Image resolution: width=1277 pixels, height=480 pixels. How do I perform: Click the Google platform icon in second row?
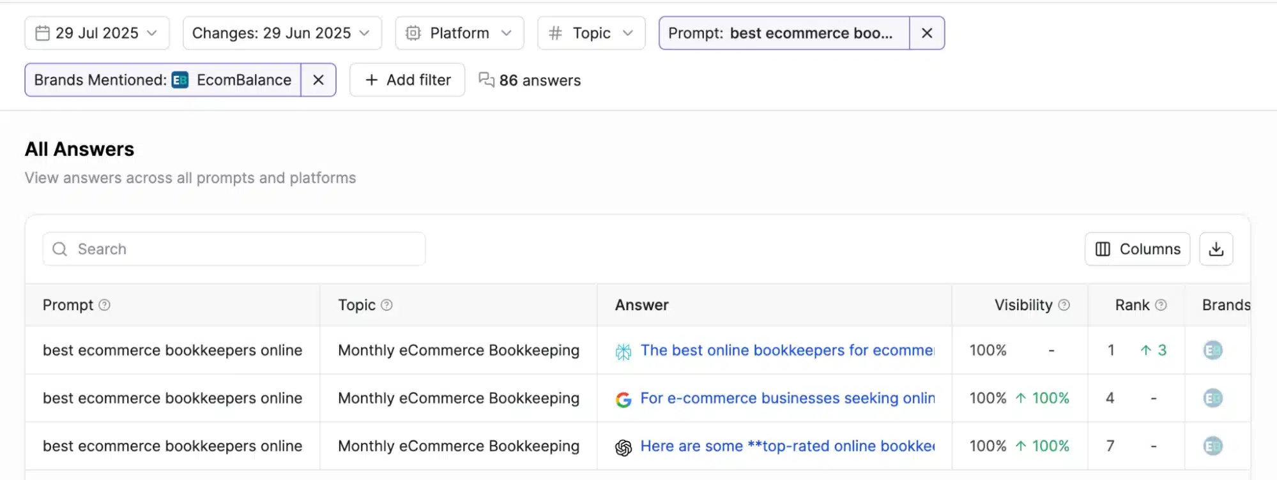[623, 400]
